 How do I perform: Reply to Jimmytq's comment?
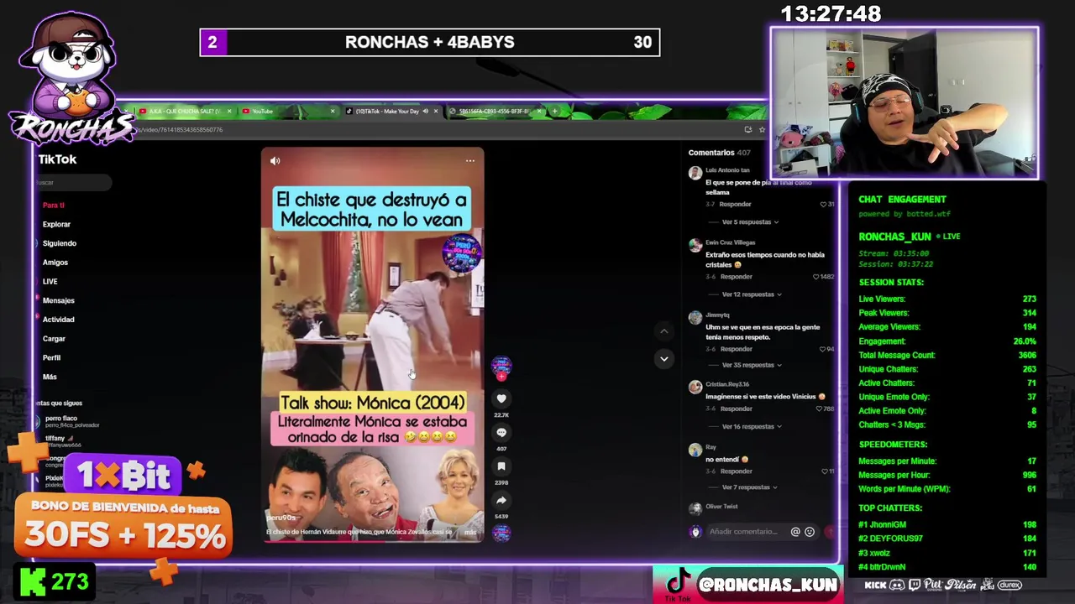click(x=736, y=349)
